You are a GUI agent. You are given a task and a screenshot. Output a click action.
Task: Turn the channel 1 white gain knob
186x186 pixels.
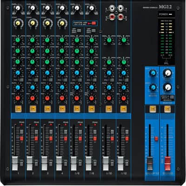point(18,8)
